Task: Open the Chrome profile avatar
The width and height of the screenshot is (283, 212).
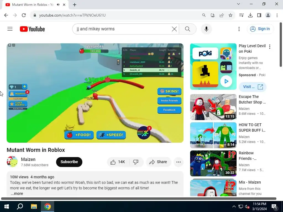Action: [x=268, y=15]
